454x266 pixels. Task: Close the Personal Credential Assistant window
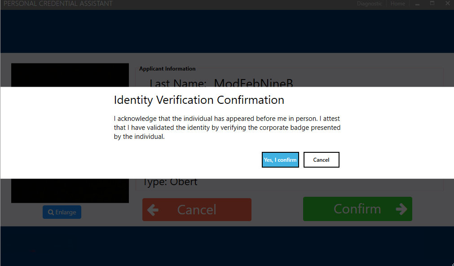point(447,4)
